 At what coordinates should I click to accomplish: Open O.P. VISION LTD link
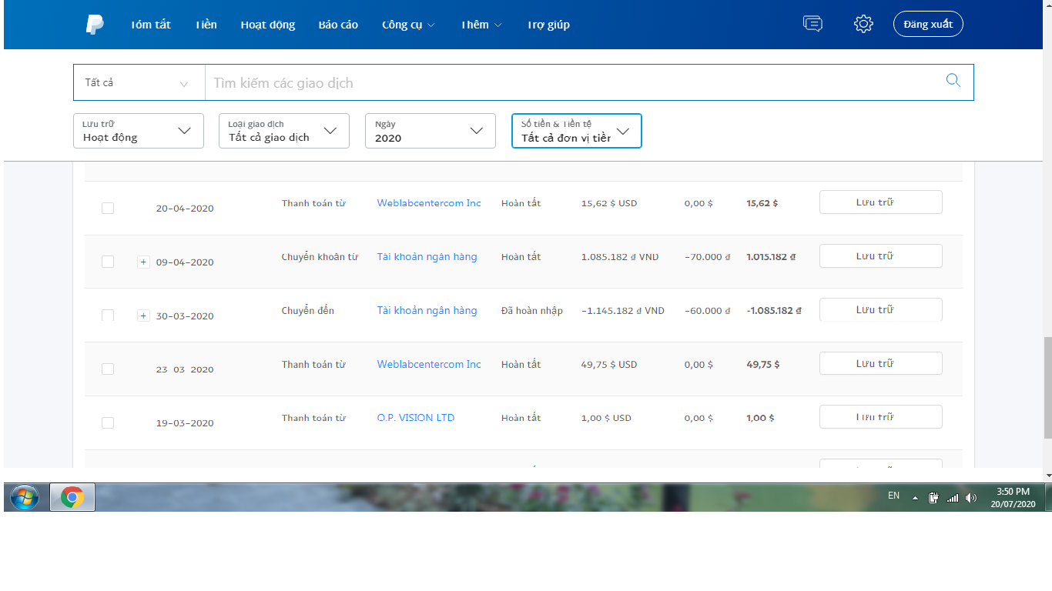pos(416,418)
